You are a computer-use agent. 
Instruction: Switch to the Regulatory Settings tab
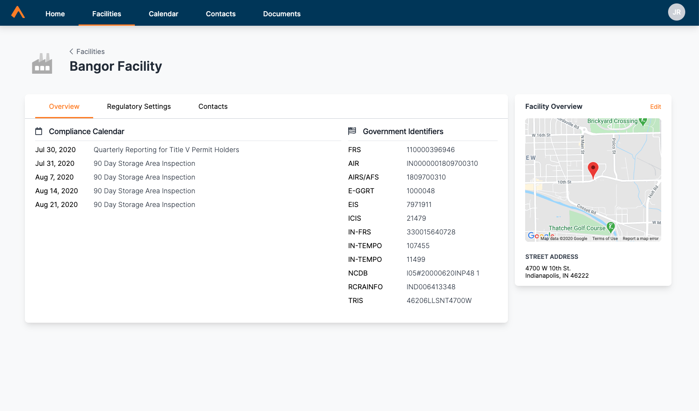(x=139, y=107)
